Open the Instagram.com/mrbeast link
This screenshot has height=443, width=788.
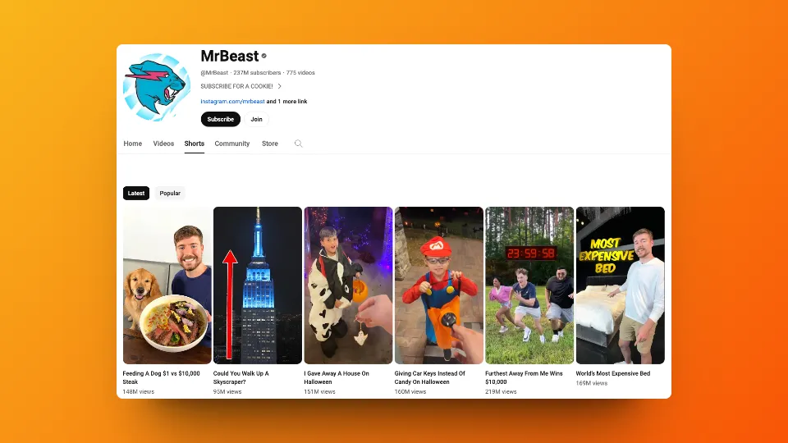[232, 102]
